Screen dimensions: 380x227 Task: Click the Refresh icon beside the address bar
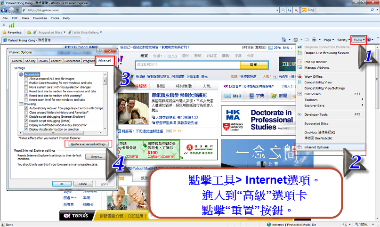click(x=290, y=10)
